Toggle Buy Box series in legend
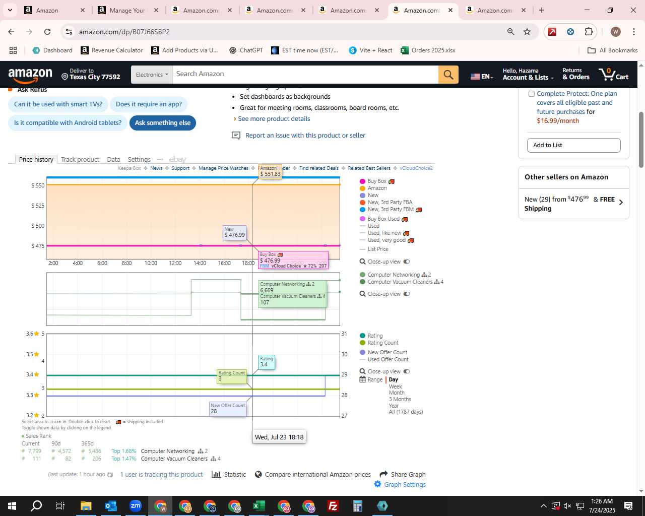This screenshot has height=516, width=645. 377,181
